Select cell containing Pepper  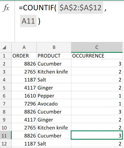(54, 96)
